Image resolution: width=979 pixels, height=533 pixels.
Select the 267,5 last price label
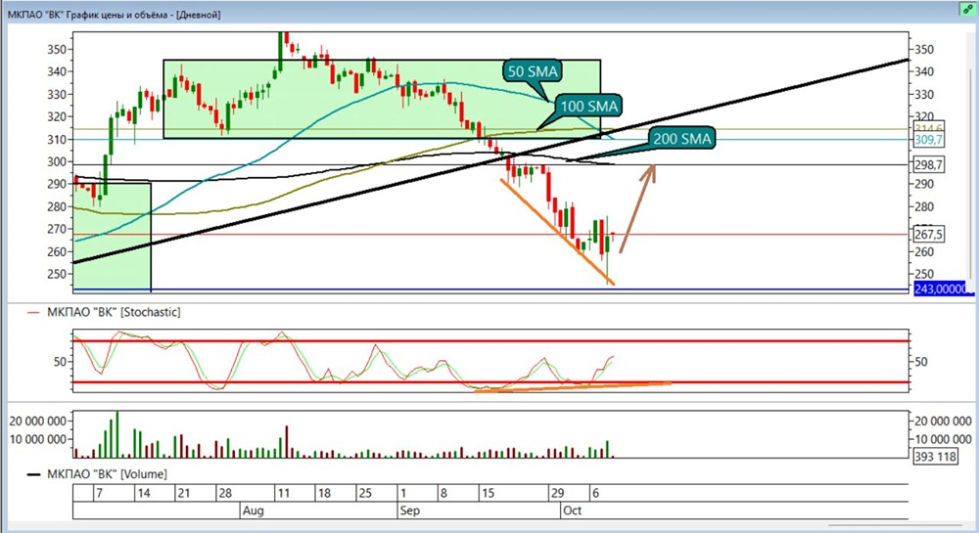928,235
